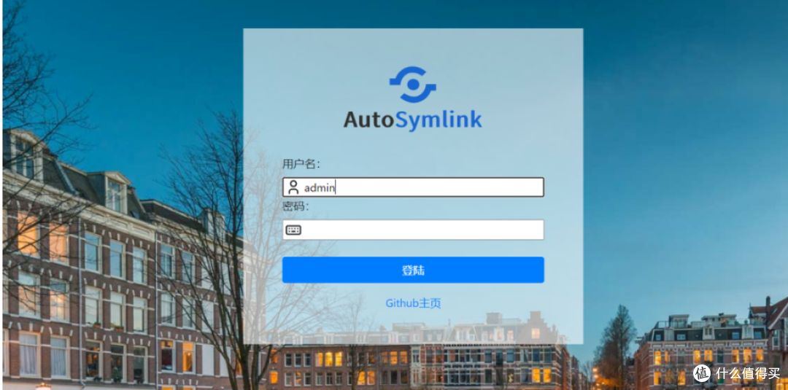Screen dimensions: 788x390
Task: Click the 用户名 label
Action: 301,164
